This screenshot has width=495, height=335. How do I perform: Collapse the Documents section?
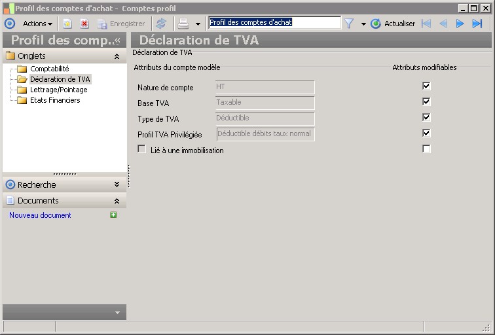117,201
